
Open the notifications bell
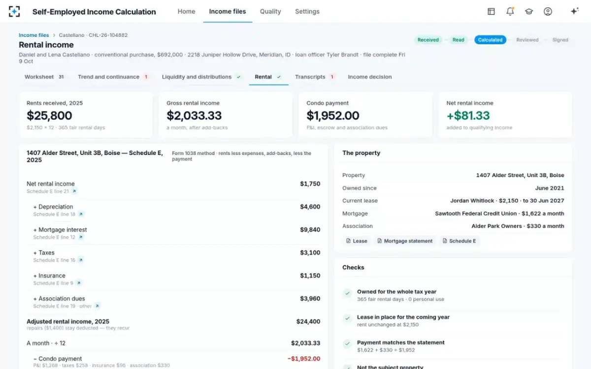tap(510, 11)
